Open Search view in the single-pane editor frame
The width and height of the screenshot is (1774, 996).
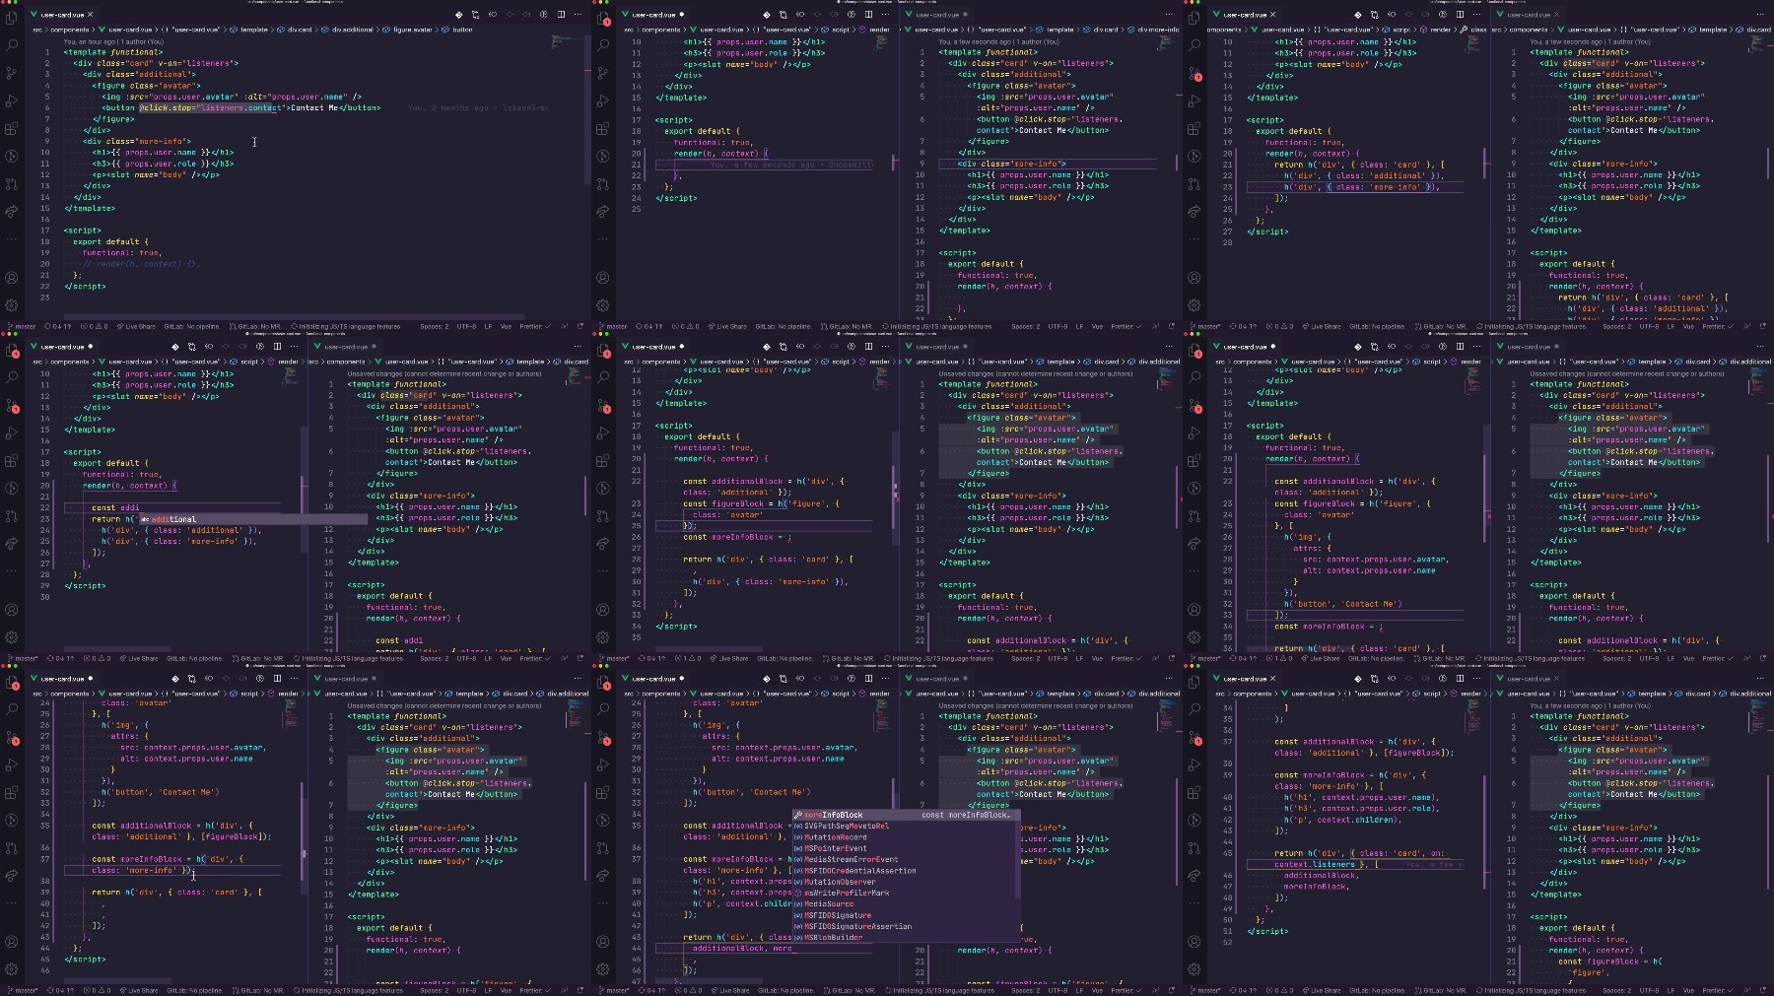pyautogui.click(x=12, y=45)
